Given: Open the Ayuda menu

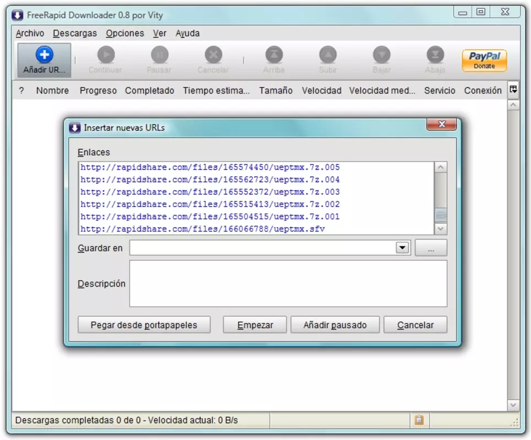Looking at the screenshot, I should pyautogui.click(x=188, y=33).
